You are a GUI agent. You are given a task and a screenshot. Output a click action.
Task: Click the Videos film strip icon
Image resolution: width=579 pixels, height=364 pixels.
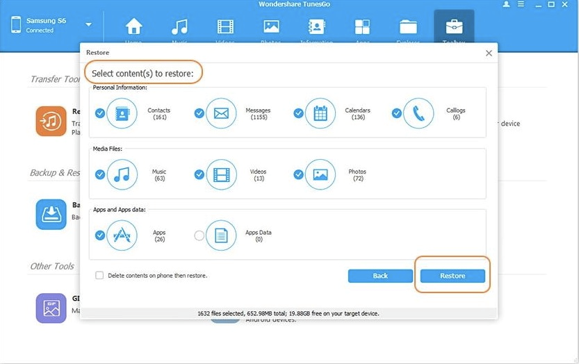click(x=221, y=174)
